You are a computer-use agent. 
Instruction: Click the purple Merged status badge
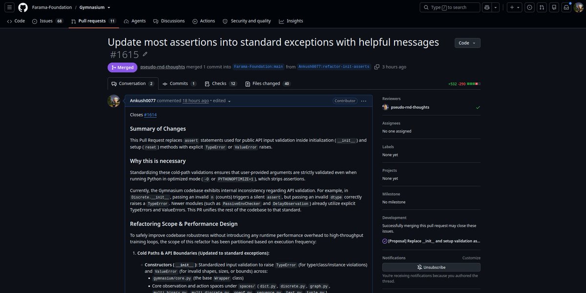123,67
